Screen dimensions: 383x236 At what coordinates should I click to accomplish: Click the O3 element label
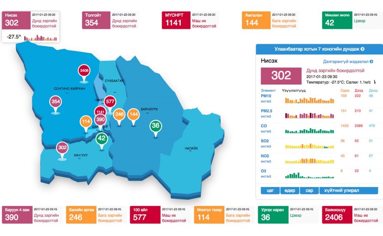(264, 171)
